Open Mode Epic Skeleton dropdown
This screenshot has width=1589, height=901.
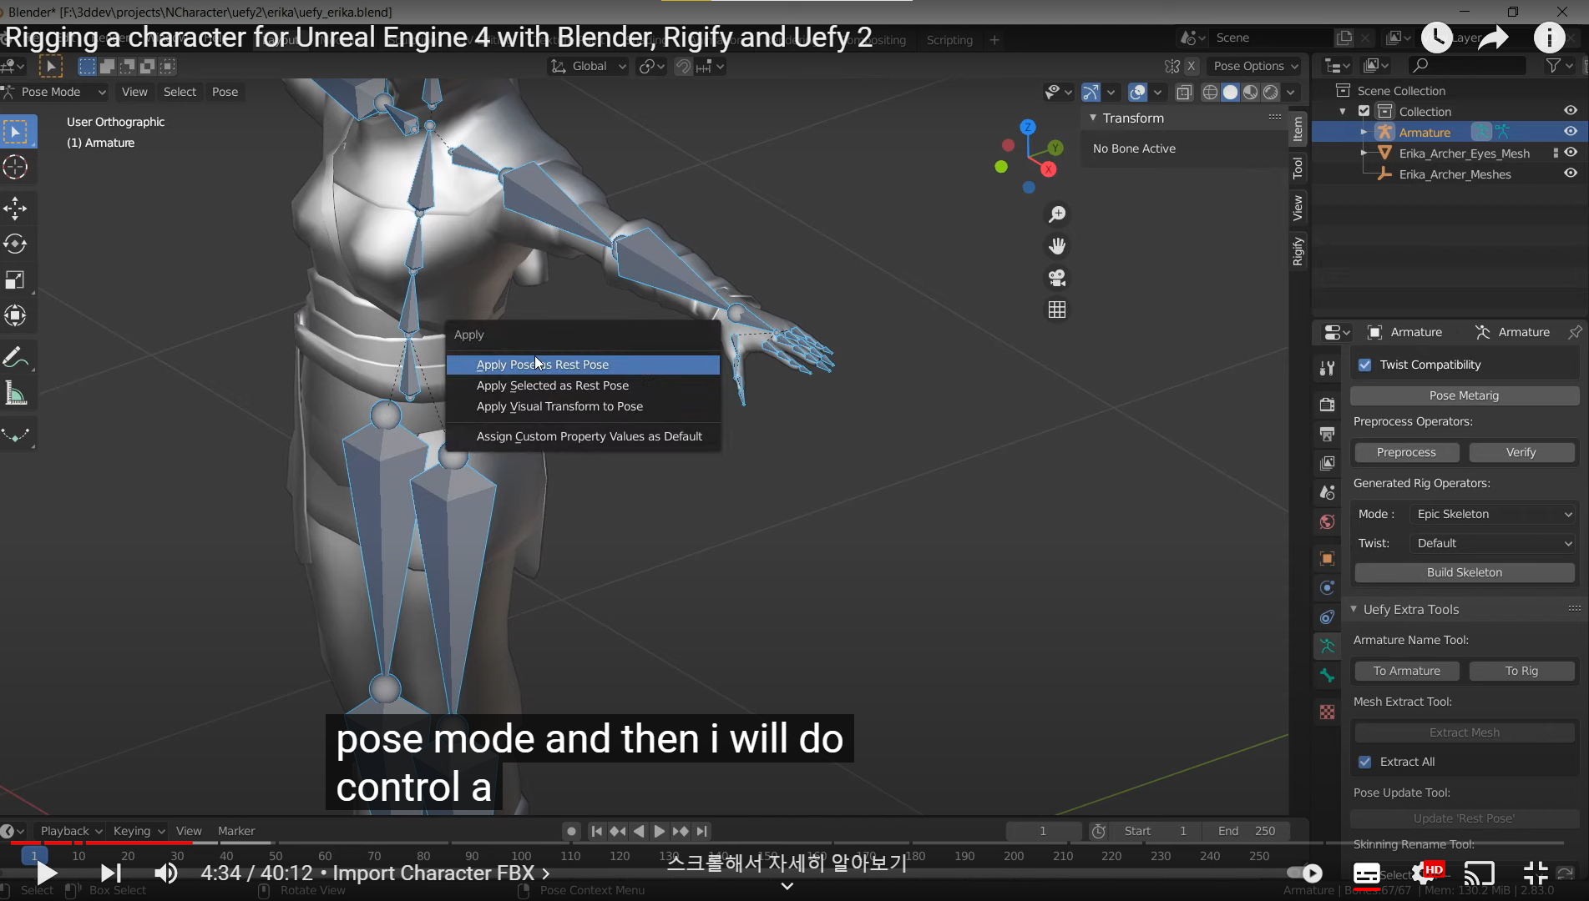click(x=1493, y=514)
